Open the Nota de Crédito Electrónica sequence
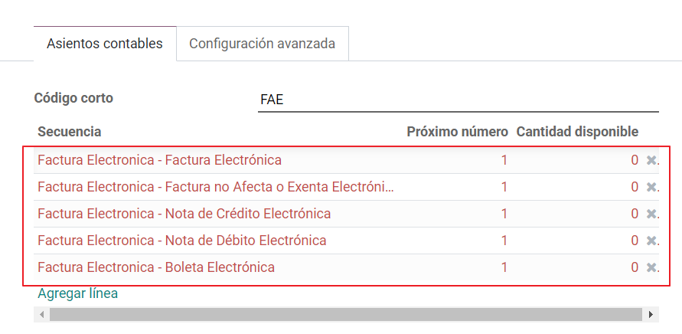The height and width of the screenshot is (334, 682). click(184, 214)
